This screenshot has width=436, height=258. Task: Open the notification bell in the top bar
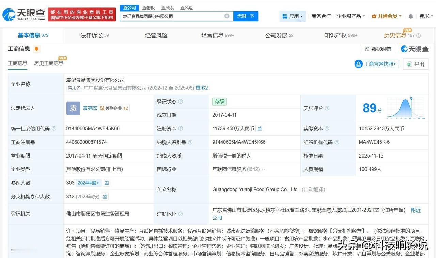[x=410, y=16]
